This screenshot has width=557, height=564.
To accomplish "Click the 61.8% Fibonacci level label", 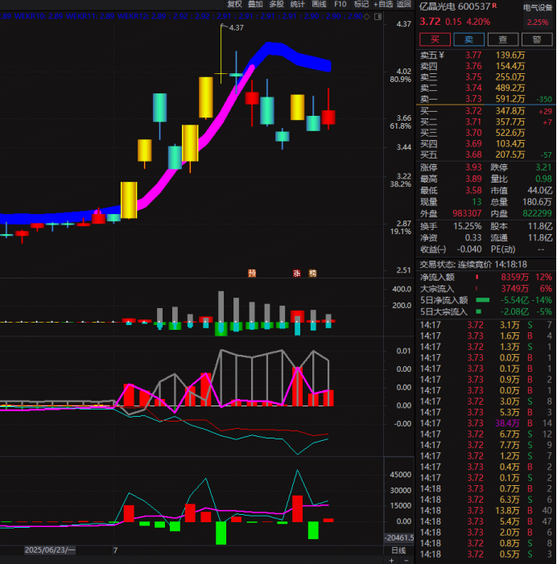I will (x=401, y=126).
